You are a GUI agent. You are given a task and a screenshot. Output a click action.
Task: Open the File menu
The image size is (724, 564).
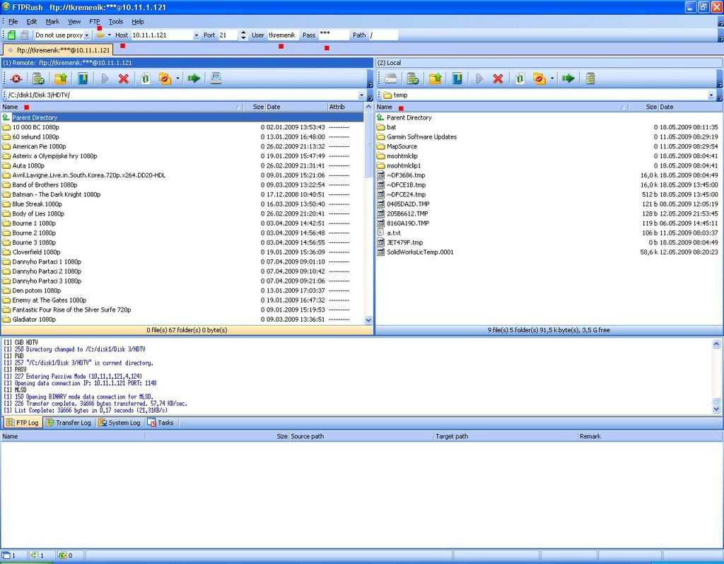point(13,22)
